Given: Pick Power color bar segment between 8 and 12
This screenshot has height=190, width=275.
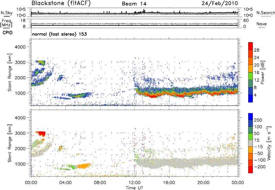Looking at the screenshot, I should (x=251, y=83).
